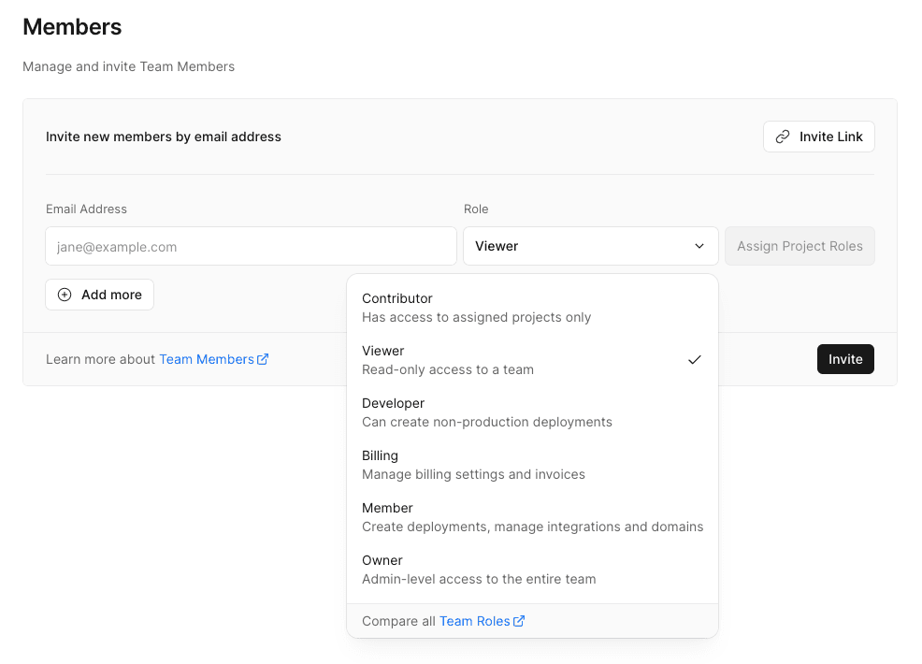Click the plus icon on Add more button

click(64, 294)
